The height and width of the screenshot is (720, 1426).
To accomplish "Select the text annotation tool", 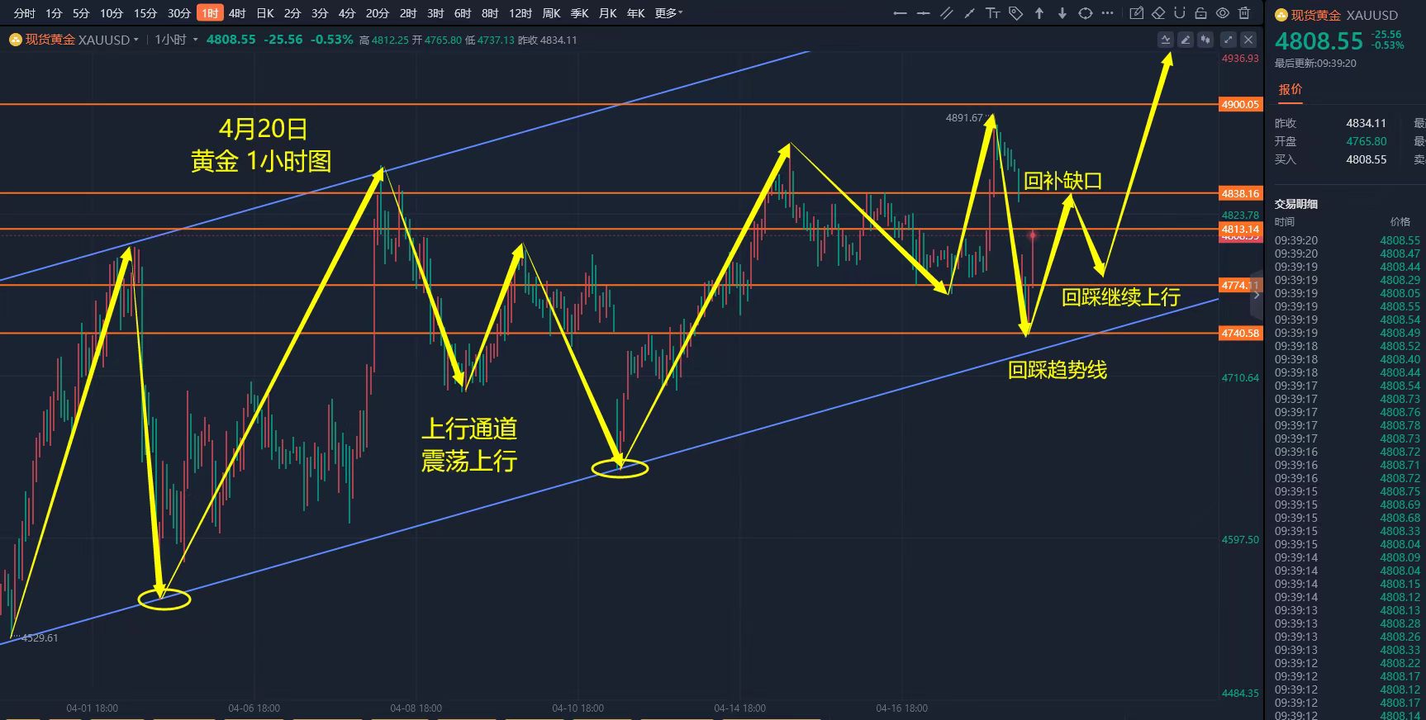I will tap(993, 13).
